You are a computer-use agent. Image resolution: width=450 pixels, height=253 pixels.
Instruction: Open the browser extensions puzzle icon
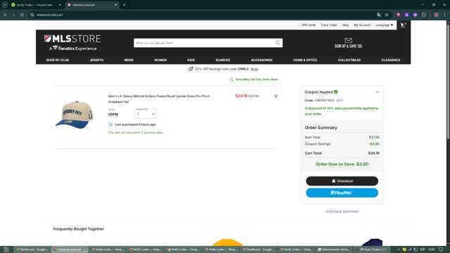[x=424, y=15]
